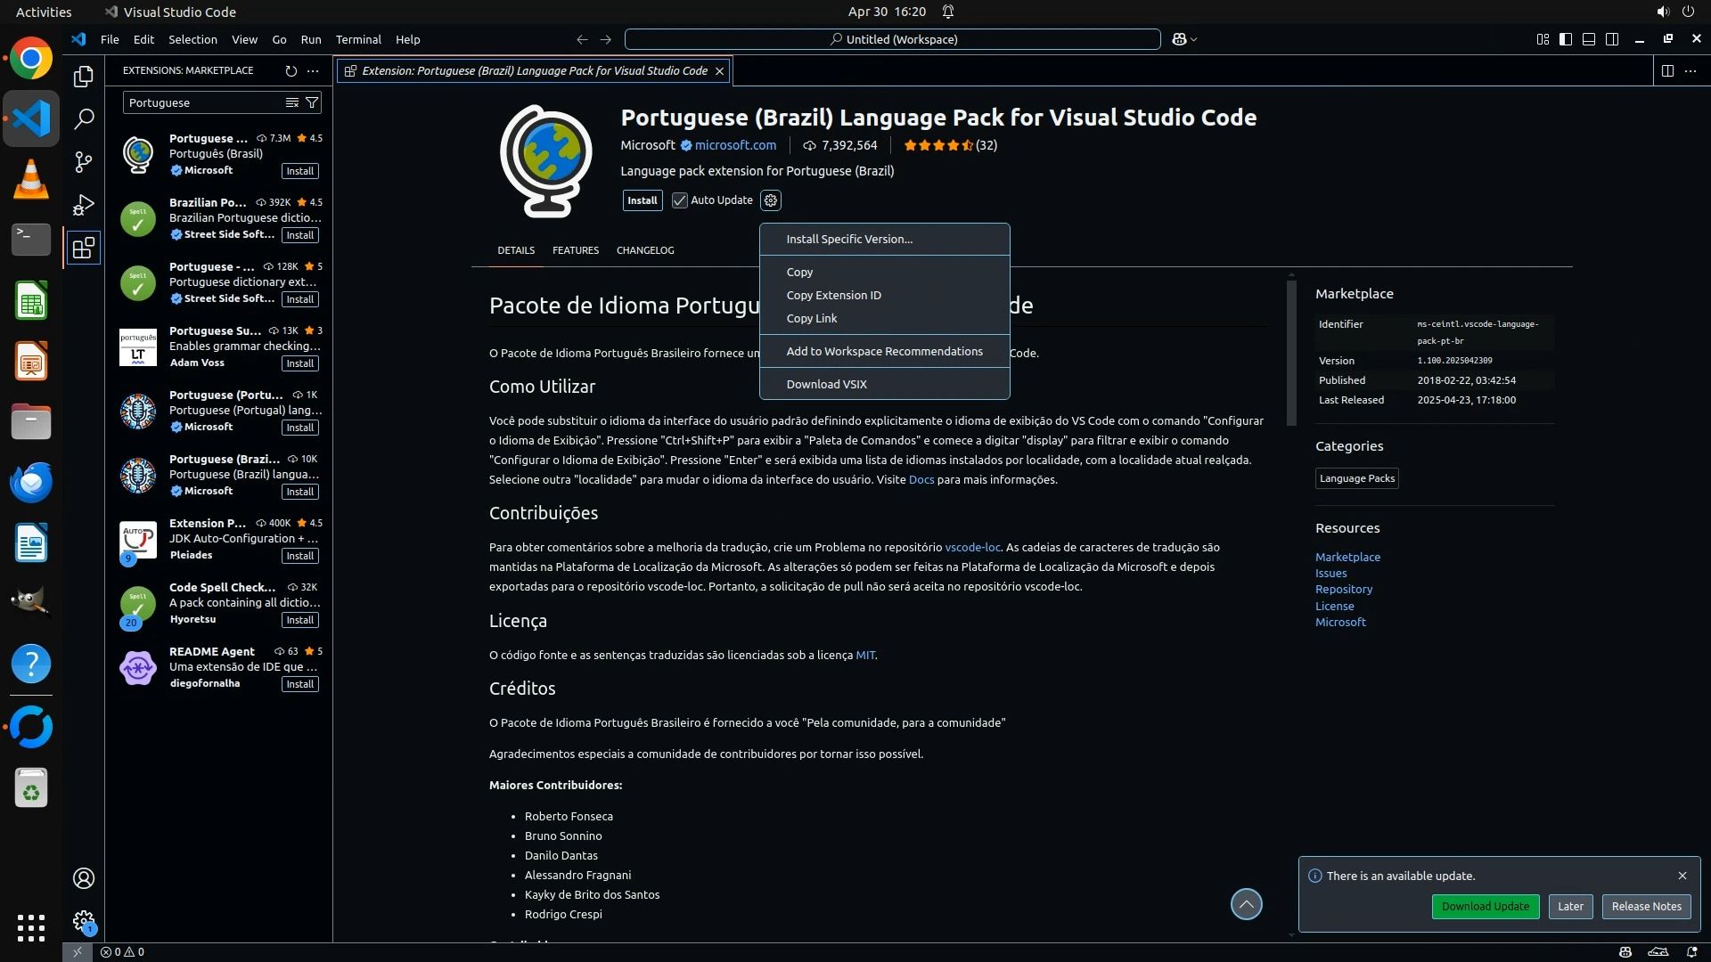Open the Search view in activity bar
Image resolution: width=1711 pixels, height=962 pixels.
pyautogui.click(x=83, y=118)
